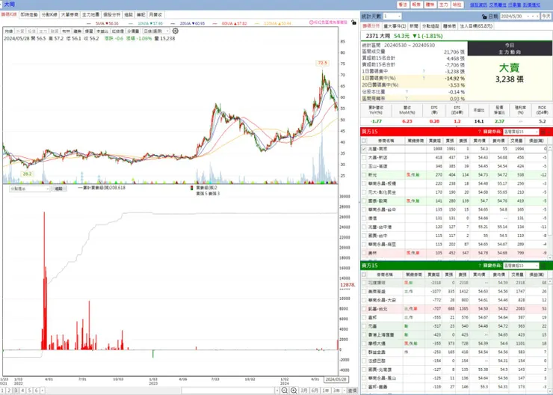
Task: Open dropdown arrow of bottom search field
Action: coord(276,391)
